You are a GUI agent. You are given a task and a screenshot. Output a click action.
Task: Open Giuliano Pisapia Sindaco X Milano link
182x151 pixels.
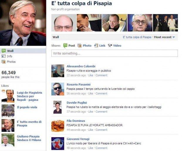coord(29,138)
